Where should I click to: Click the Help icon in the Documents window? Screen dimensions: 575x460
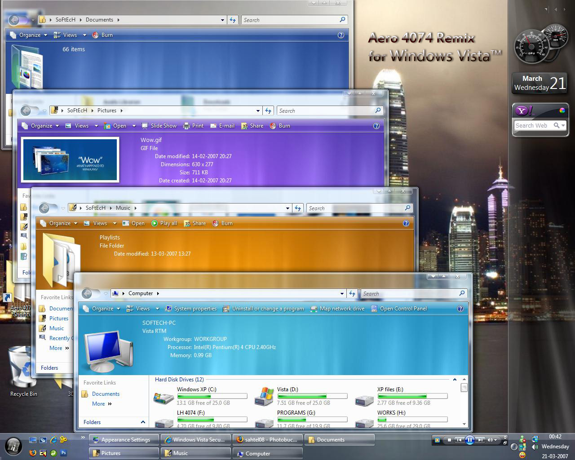341,35
